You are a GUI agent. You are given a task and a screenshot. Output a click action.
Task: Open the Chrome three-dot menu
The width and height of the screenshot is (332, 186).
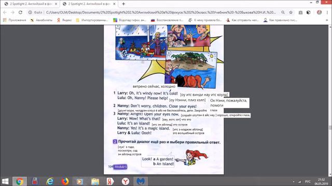click(327, 12)
